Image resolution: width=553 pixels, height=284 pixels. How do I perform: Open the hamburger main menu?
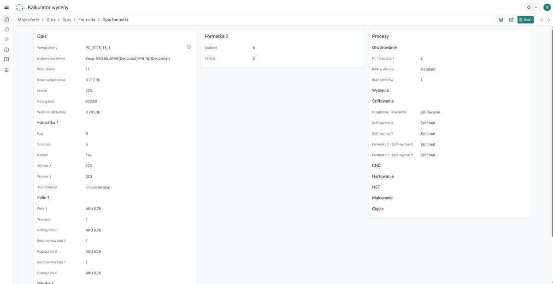6,7
